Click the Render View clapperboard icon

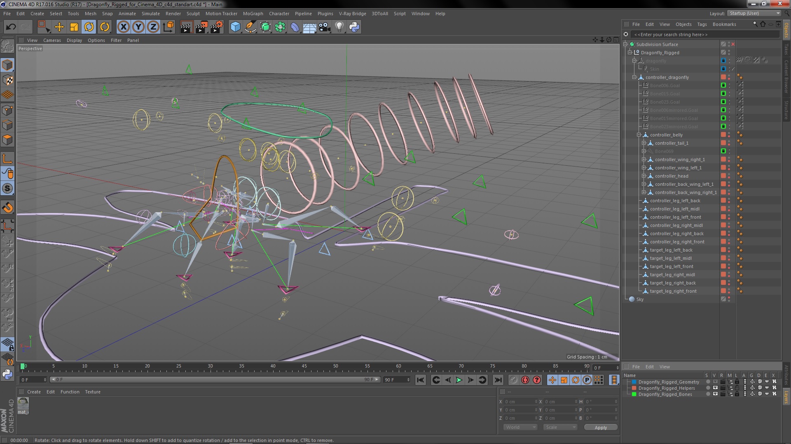coord(186,27)
